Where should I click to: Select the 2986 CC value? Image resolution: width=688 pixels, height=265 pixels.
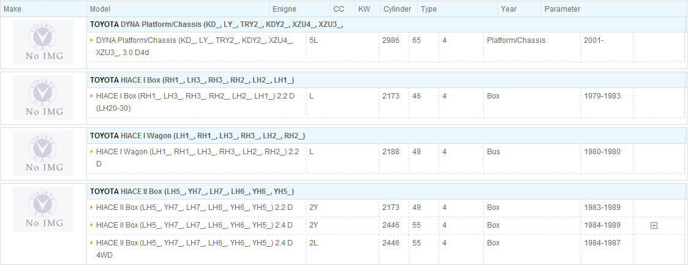(391, 40)
